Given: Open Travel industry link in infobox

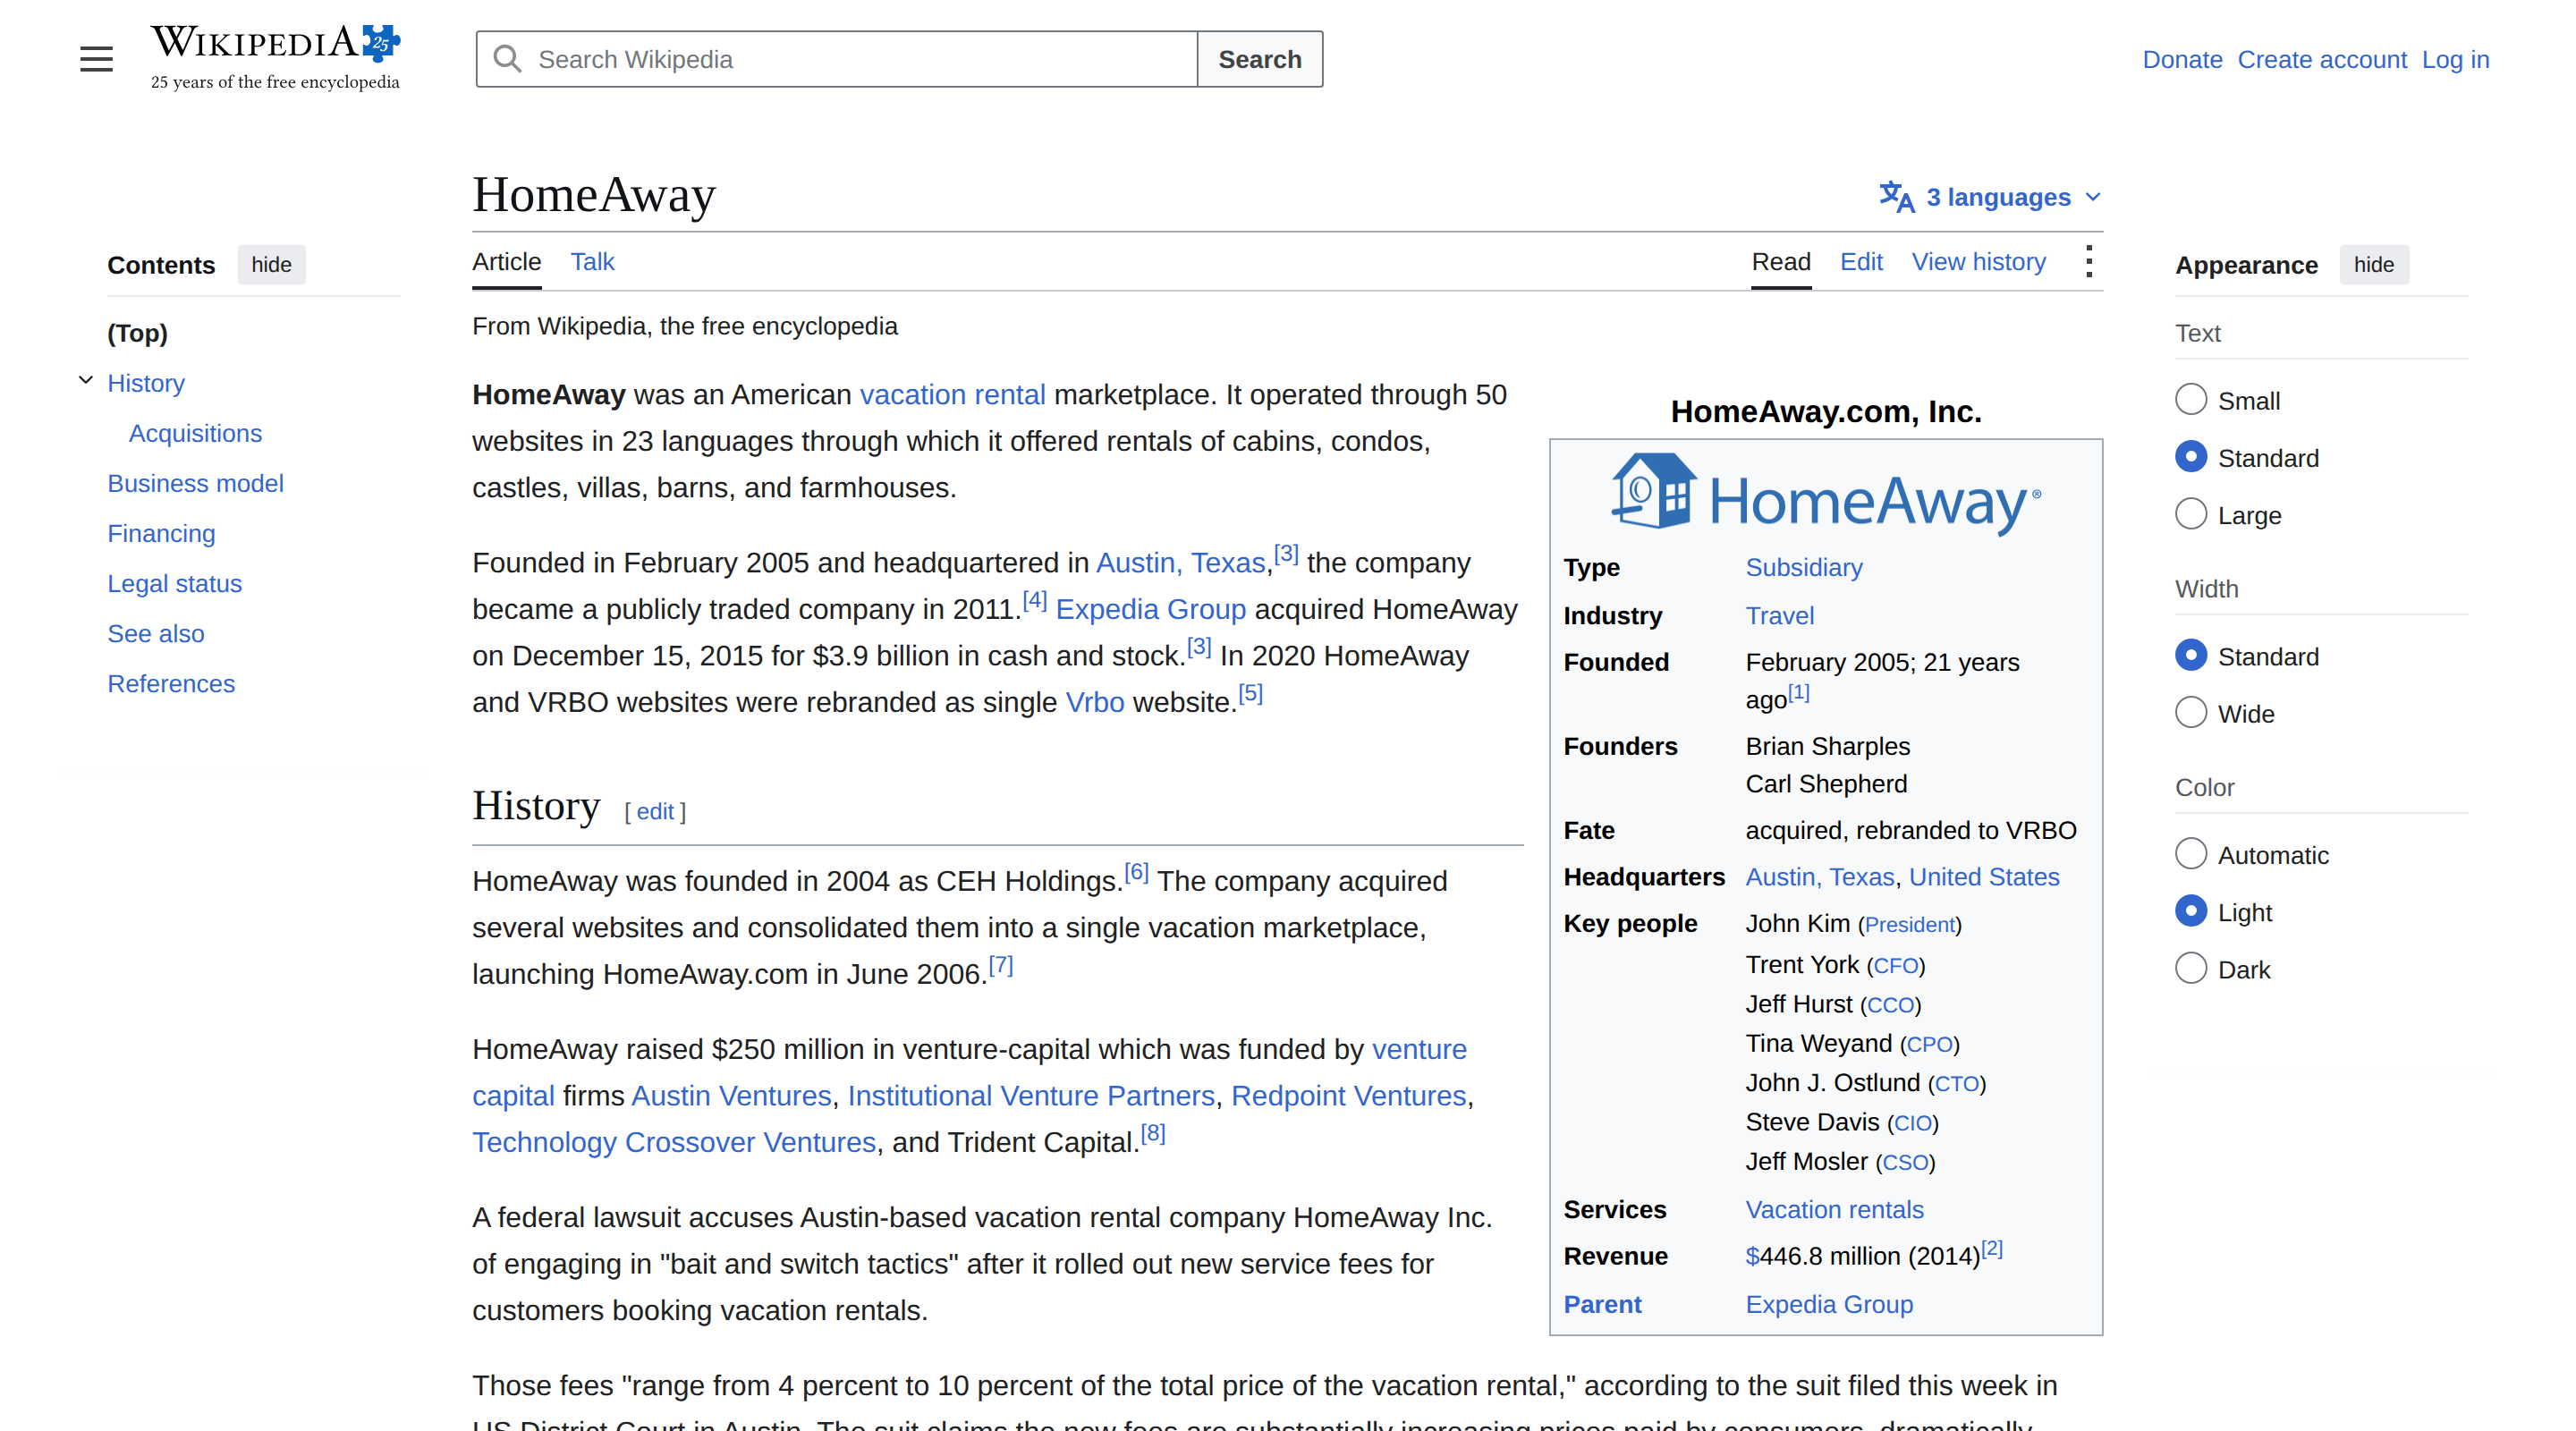Looking at the screenshot, I should click(1779, 616).
